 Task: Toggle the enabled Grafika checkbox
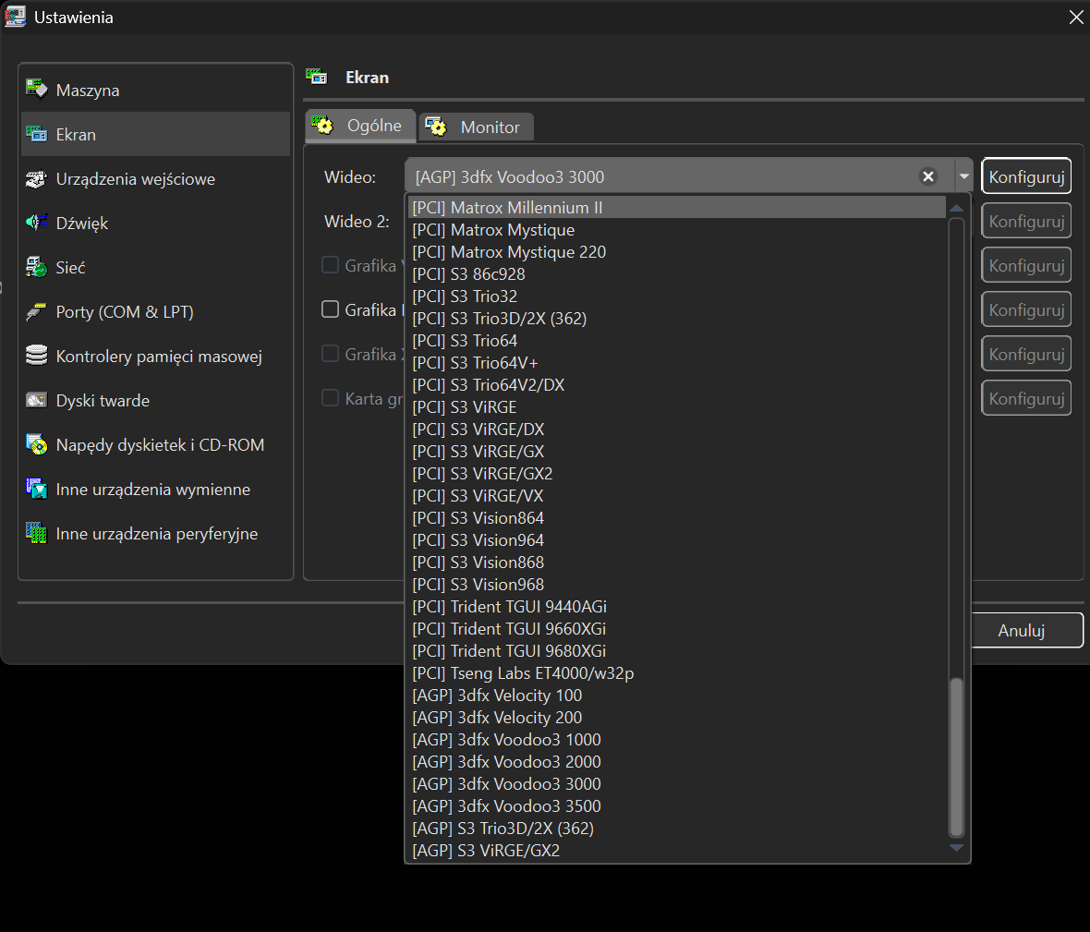tap(330, 309)
